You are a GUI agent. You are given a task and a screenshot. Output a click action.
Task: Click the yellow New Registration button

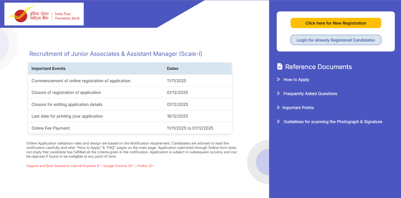pyautogui.click(x=335, y=23)
